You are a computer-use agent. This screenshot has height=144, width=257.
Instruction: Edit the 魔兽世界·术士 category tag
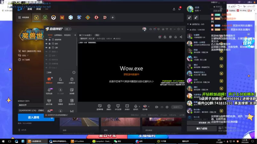coord(87,38)
